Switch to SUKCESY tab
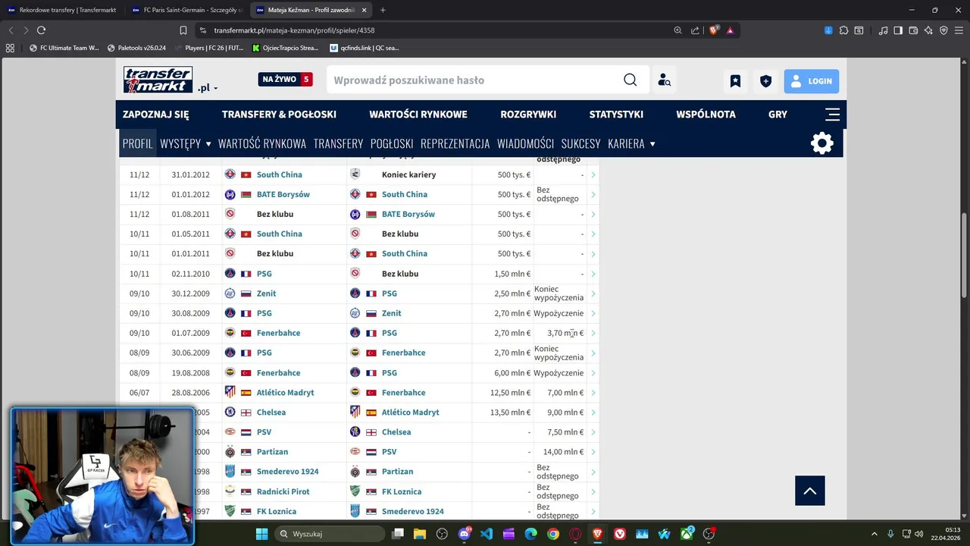Viewport: 970px width, 546px height. coord(580,143)
